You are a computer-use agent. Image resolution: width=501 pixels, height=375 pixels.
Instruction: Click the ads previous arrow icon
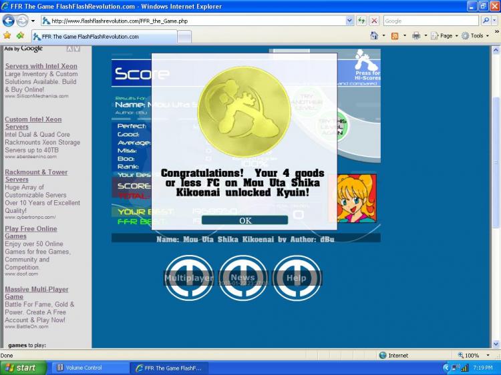(x=69, y=49)
